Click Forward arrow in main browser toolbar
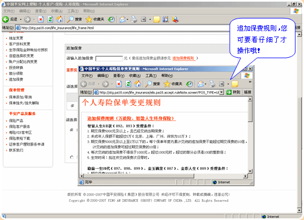This screenshot has height=220, width=304. pos(27,19)
